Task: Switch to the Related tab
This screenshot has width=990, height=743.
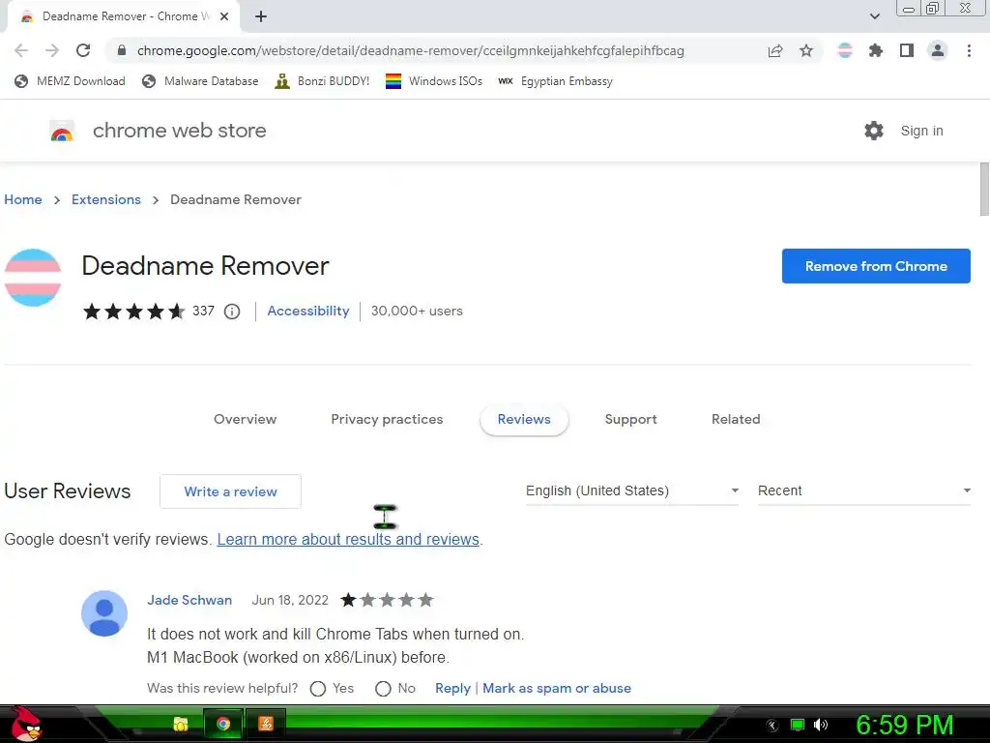Action: (736, 420)
